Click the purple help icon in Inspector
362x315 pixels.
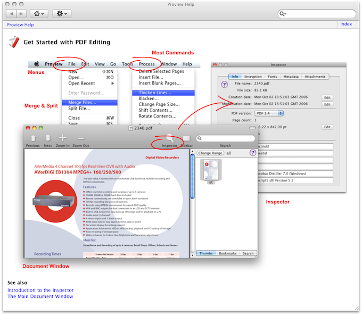pyautogui.click(x=224, y=84)
